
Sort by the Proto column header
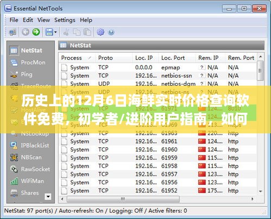click(x=114, y=58)
